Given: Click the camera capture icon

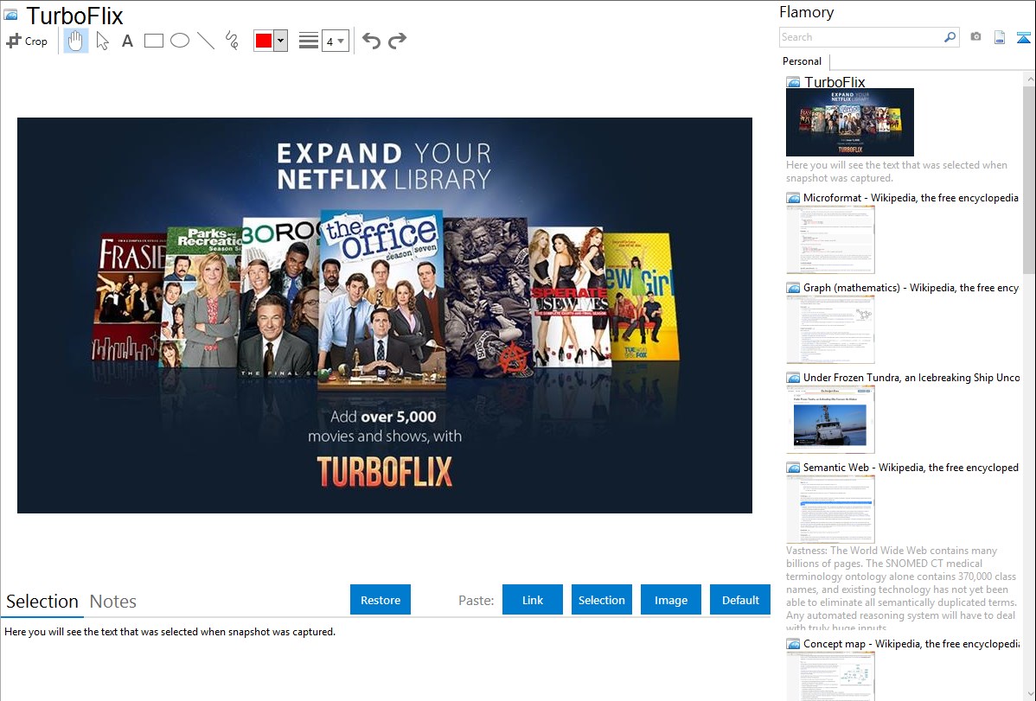Looking at the screenshot, I should coord(975,37).
